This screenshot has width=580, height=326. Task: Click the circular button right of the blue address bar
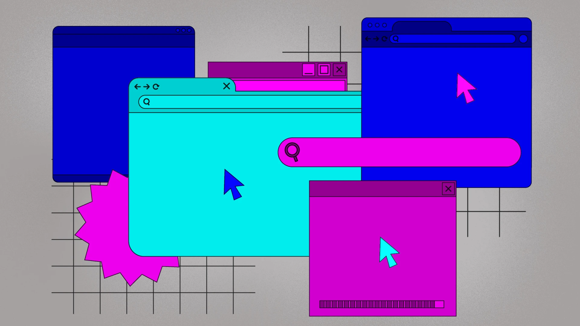[524, 39]
